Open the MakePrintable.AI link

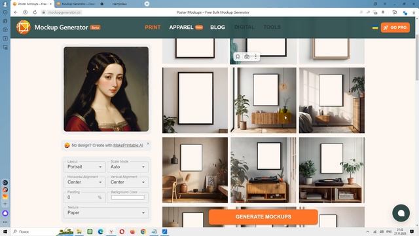point(128,146)
